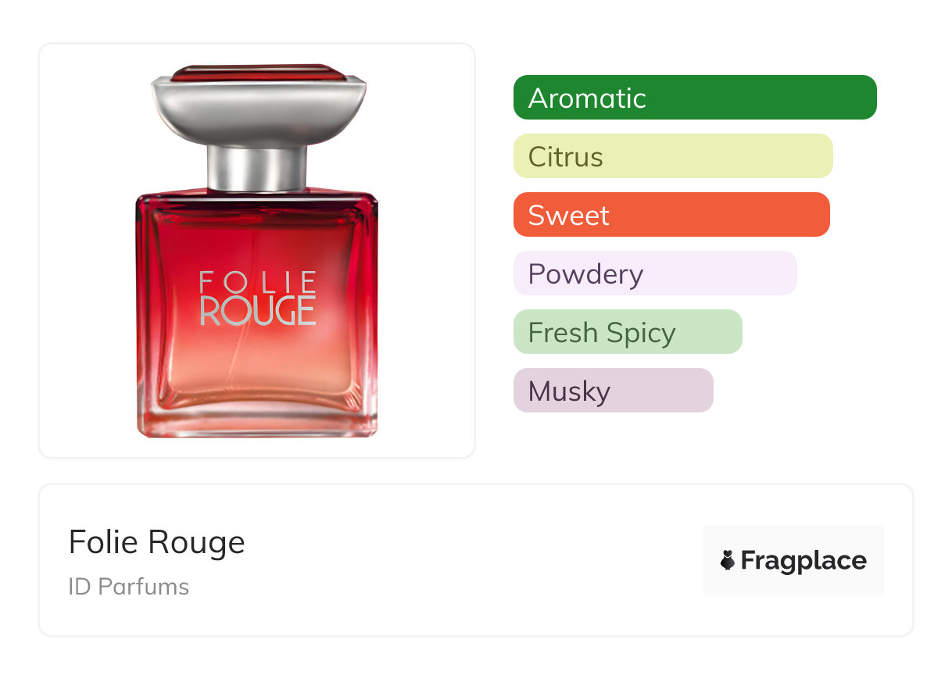Open the Folie Rouge bottle image
The image size is (952, 675).
[x=256, y=251]
